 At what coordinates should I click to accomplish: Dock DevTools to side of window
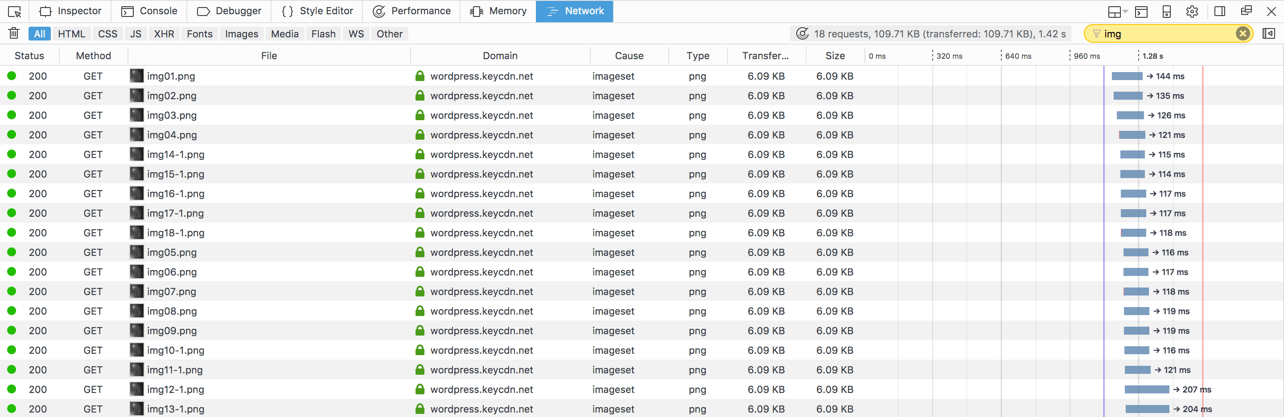(1220, 12)
